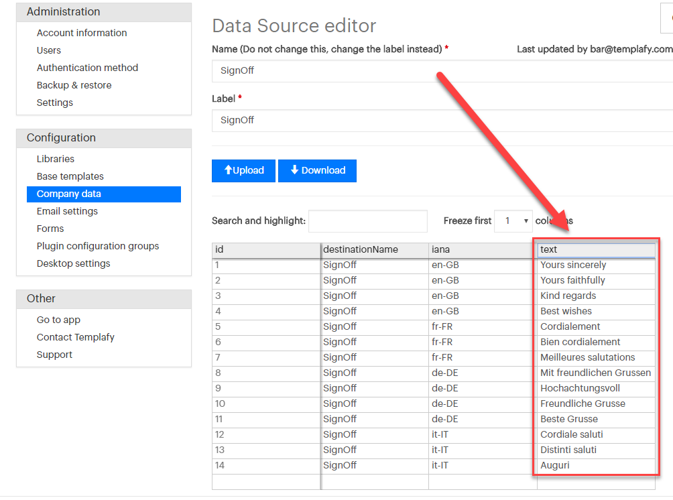Open the Freeze first columns dropdown
Viewport: 673px width, 500px height.
(513, 221)
